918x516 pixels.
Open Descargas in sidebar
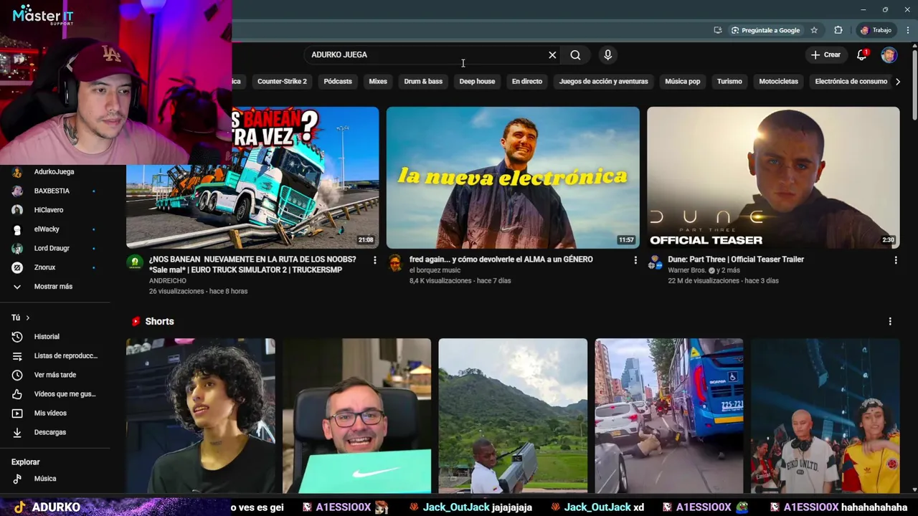click(55, 432)
